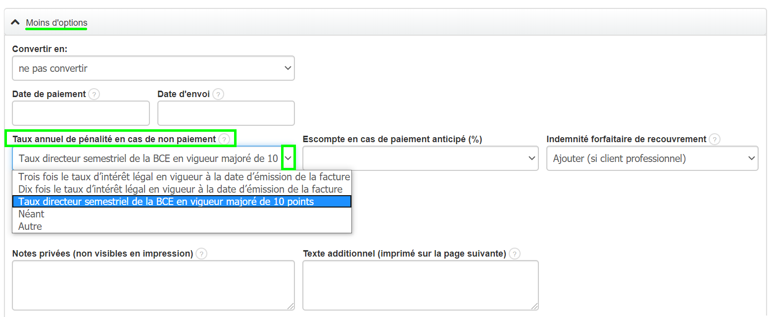
Task: Click the Date de paiement input field
Action: pos(81,113)
